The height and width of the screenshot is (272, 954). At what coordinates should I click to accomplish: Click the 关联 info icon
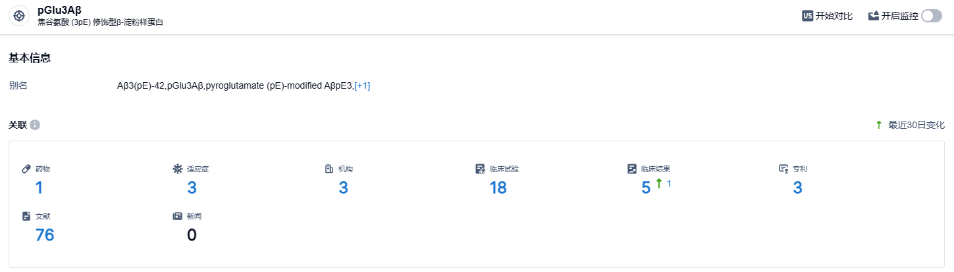click(35, 125)
